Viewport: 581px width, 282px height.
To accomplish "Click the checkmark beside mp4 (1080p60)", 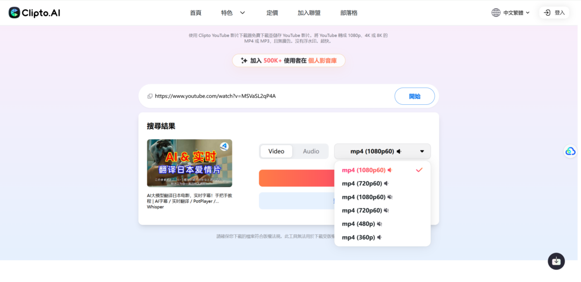I will [x=419, y=170].
